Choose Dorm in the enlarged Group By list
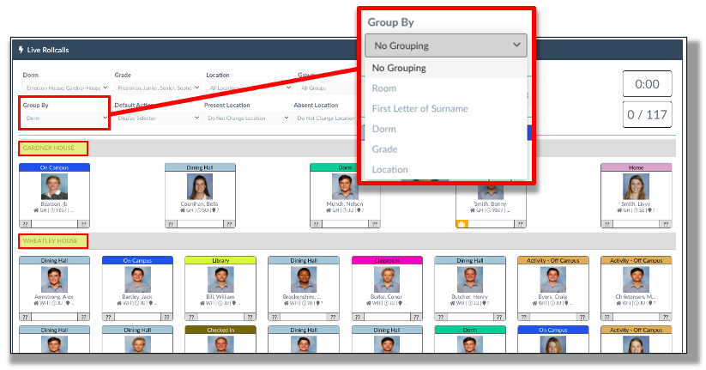The height and width of the screenshot is (370, 706). click(446, 129)
